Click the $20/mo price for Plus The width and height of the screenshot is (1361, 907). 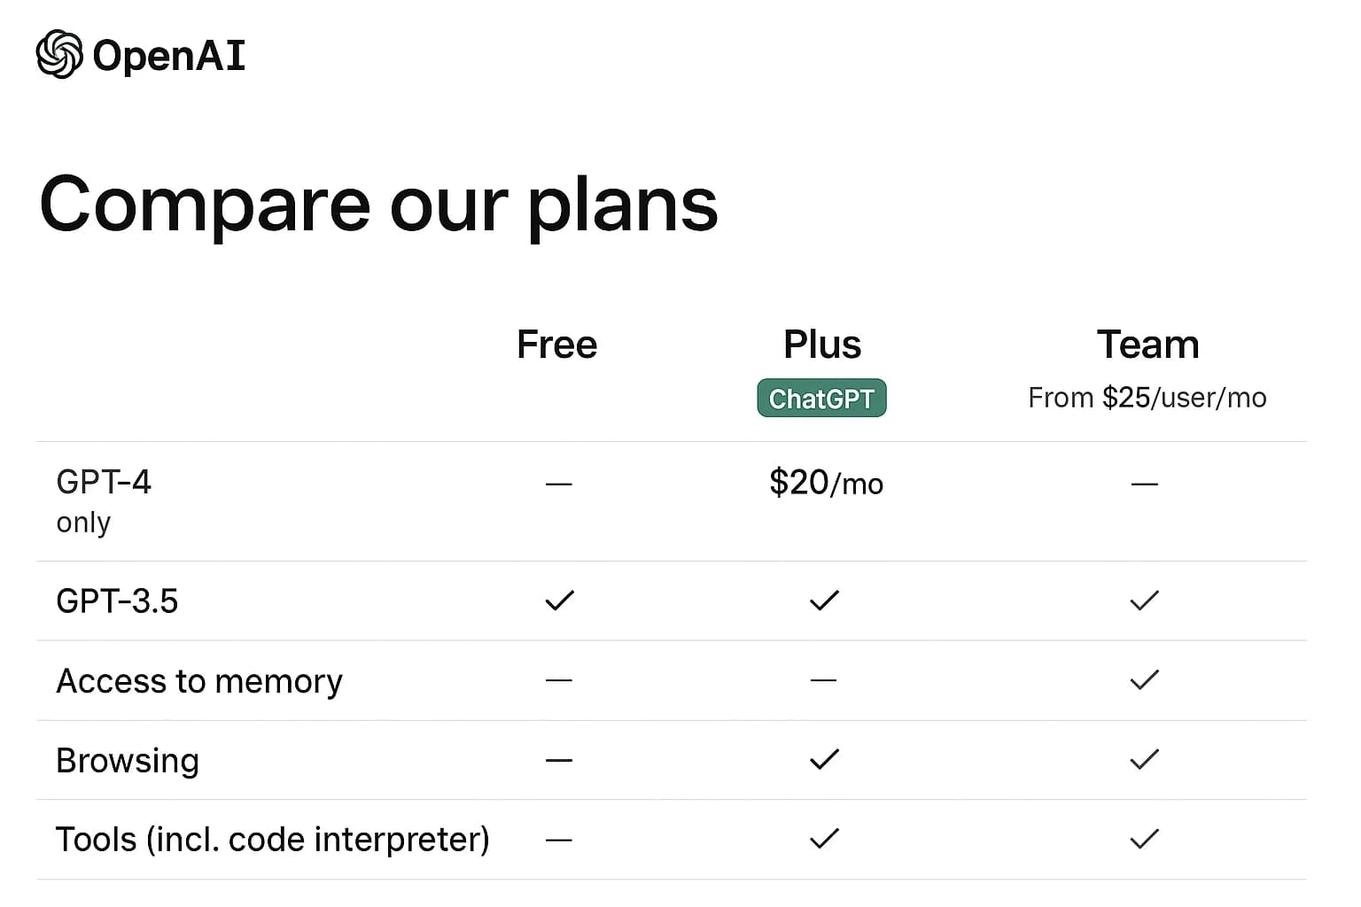coord(826,484)
